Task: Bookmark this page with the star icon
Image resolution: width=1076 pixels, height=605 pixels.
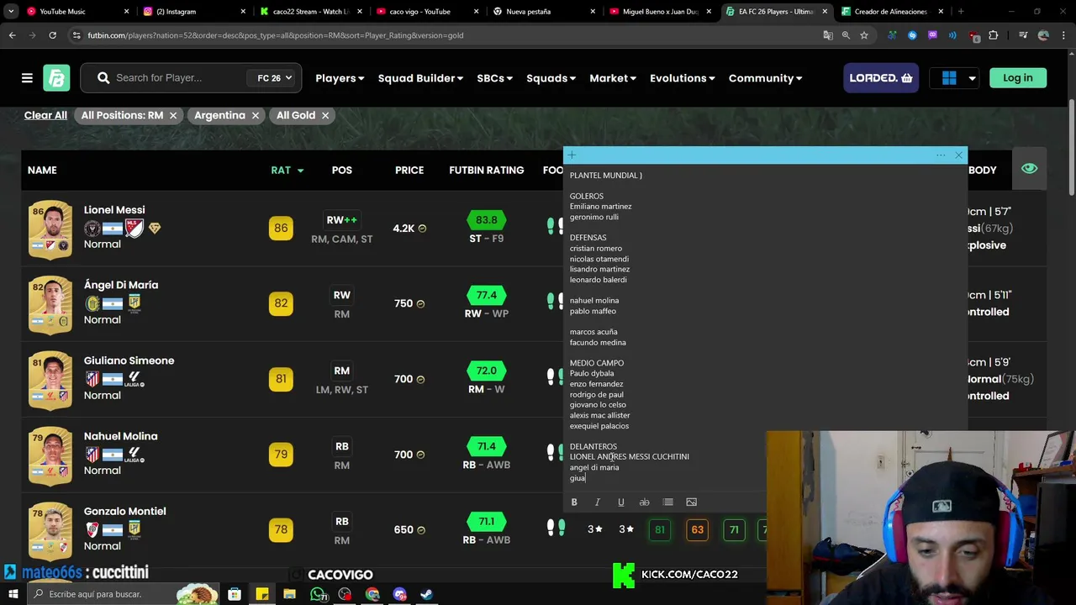Action: [863, 35]
